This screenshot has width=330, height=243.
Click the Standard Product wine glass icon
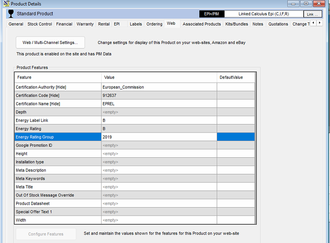coord(11,14)
